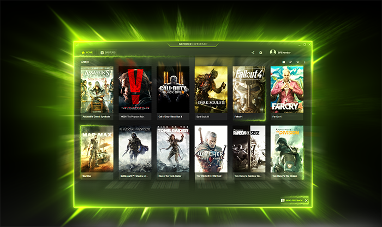The width and height of the screenshot is (382, 227).
Task: Open settings via the gear icon
Action: pyautogui.click(x=261, y=53)
